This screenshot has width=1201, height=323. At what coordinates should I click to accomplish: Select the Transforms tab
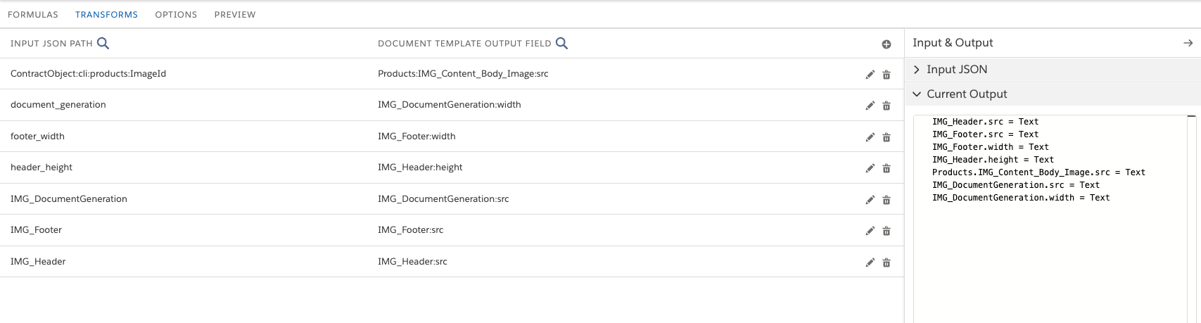click(x=106, y=15)
